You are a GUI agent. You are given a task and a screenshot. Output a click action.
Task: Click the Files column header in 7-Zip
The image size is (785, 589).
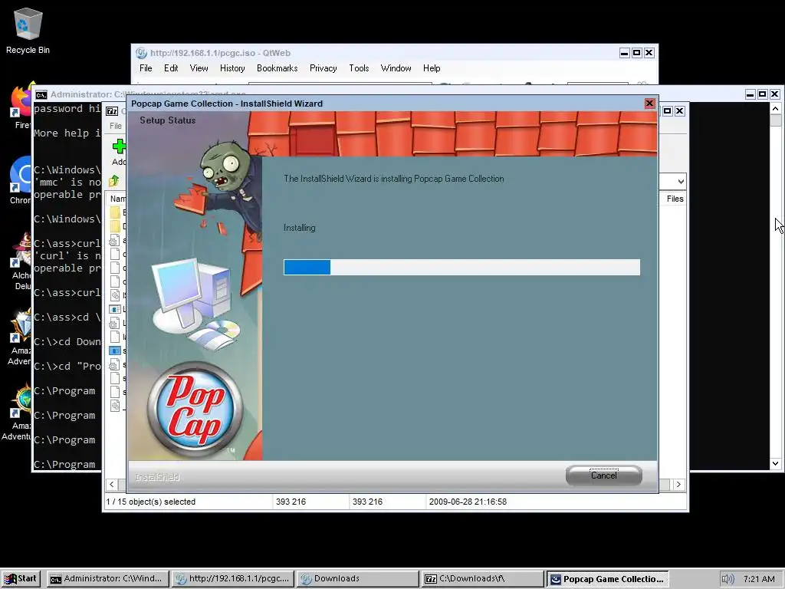pos(675,199)
